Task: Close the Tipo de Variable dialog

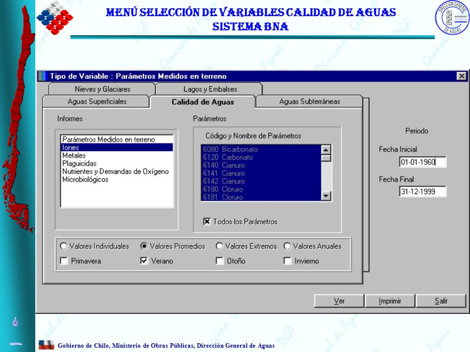Action: pos(462,76)
